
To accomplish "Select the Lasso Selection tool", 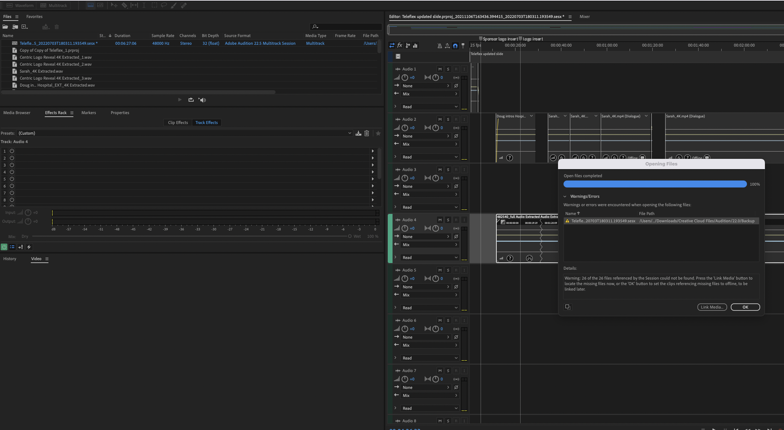I will 164,5.
